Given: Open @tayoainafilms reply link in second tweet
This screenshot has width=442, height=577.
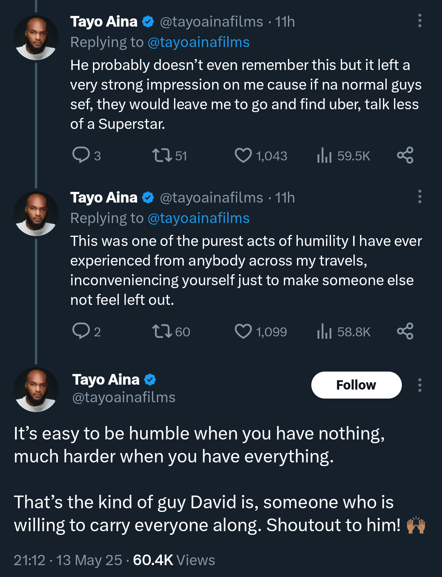Looking at the screenshot, I should (x=198, y=218).
